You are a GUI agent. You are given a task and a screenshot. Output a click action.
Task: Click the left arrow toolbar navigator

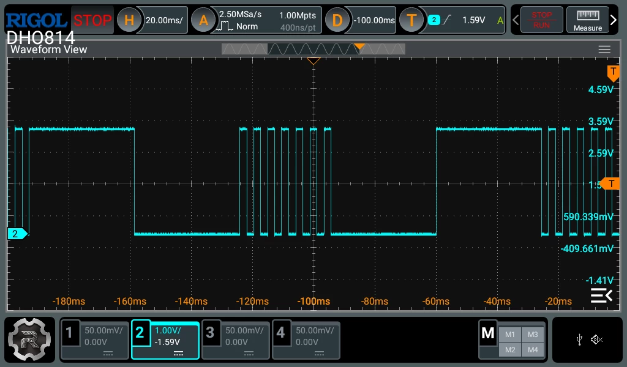[516, 20]
